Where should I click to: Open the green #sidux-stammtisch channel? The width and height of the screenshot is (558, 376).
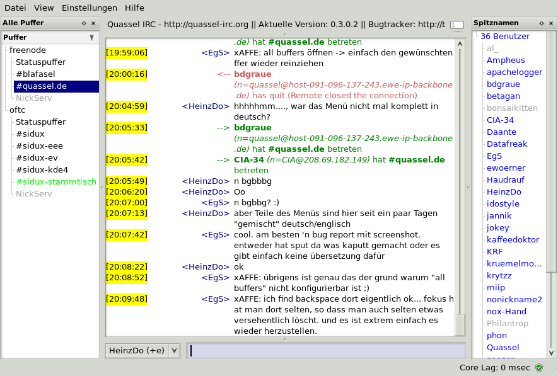point(56,181)
